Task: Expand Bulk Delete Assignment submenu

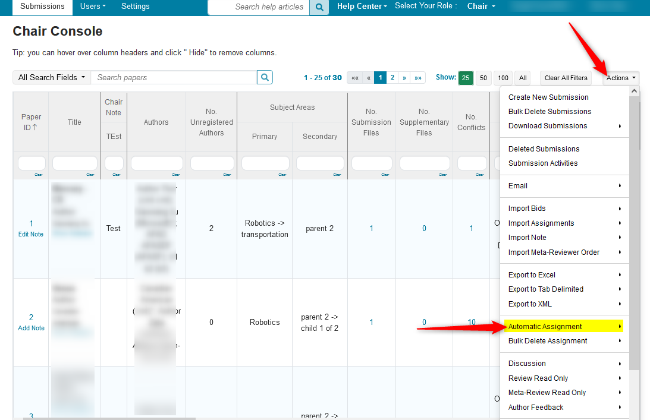Action: [564, 341]
